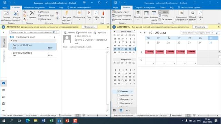Click Create meeting in Calendar ribbon
221x124 pixels.
(121, 12)
